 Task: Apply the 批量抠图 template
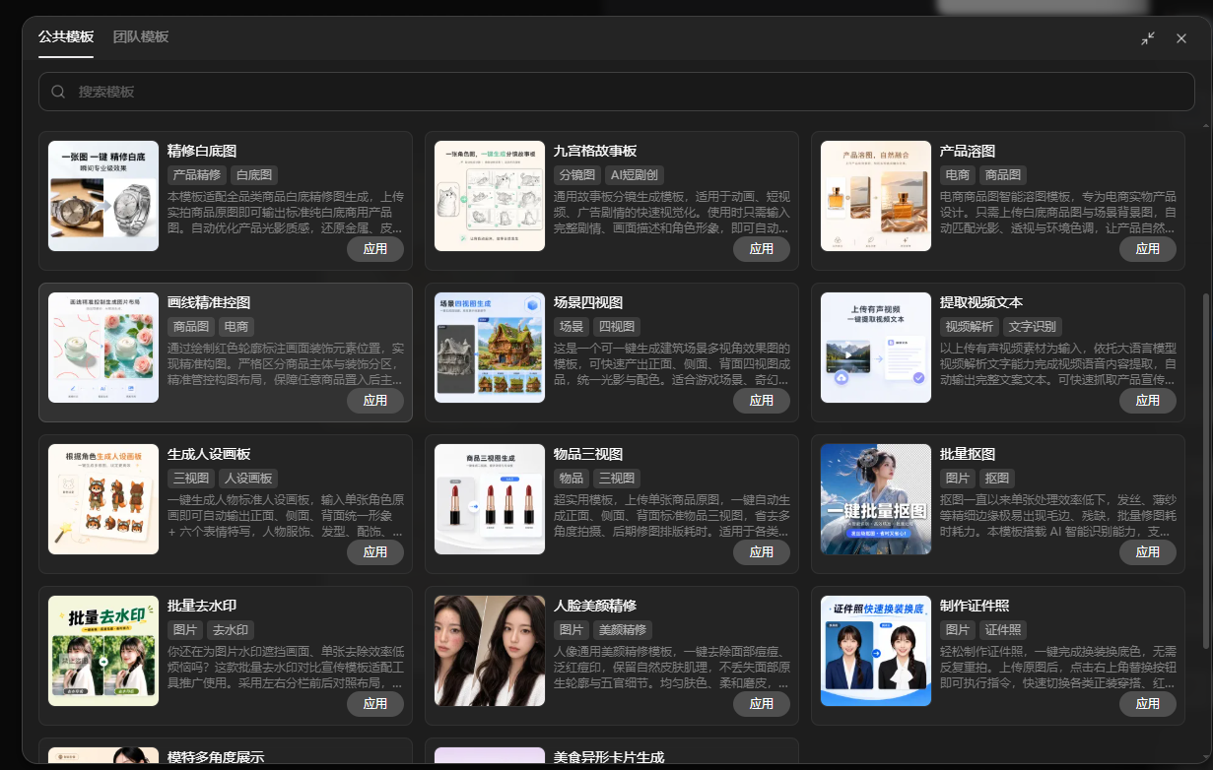pos(1148,552)
